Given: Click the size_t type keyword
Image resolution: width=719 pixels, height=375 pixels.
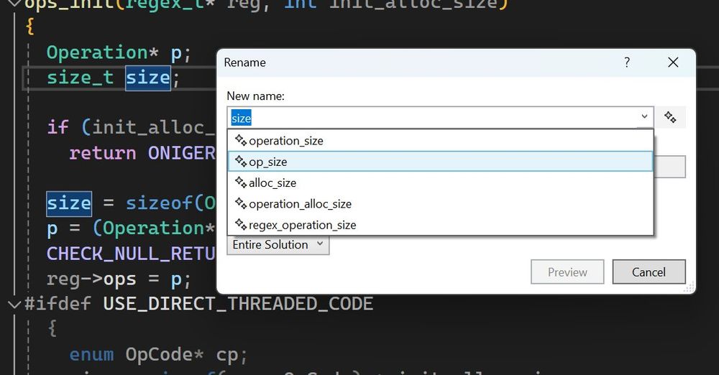Looking at the screenshot, I should pos(81,78).
